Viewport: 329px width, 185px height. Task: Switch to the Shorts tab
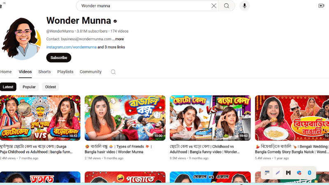point(44,72)
